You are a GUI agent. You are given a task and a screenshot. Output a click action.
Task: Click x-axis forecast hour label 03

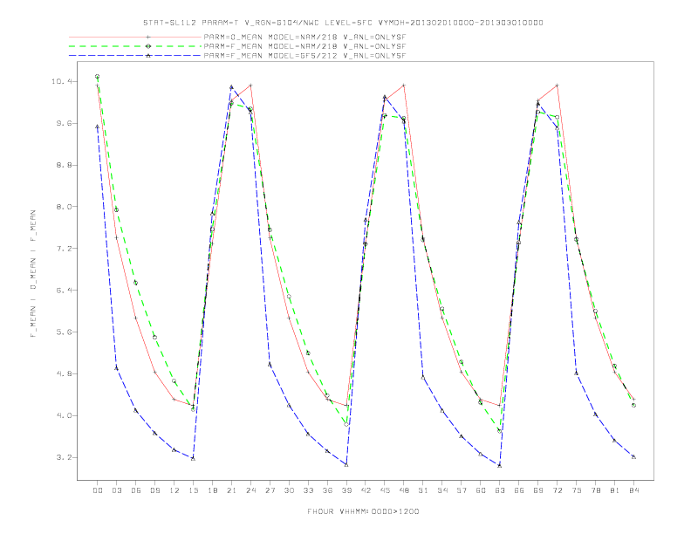tap(116, 490)
